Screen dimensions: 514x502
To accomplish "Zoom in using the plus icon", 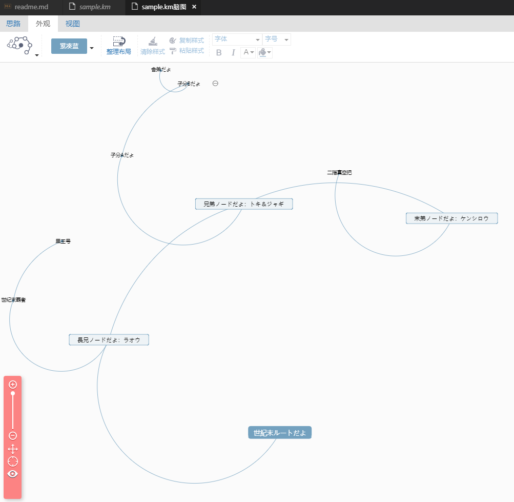I will (13, 384).
